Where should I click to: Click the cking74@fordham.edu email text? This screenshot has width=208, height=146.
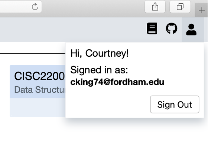(x=117, y=82)
